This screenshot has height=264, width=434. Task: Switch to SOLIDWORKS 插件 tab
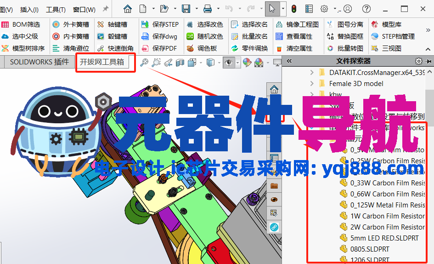click(x=39, y=62)
